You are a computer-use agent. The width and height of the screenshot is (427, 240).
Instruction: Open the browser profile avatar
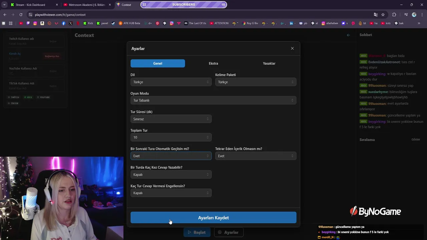[414, 15]
